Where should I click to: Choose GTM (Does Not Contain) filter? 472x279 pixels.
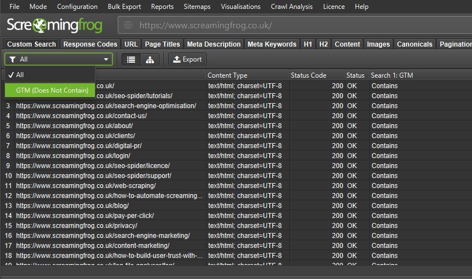tap(52, 90)
